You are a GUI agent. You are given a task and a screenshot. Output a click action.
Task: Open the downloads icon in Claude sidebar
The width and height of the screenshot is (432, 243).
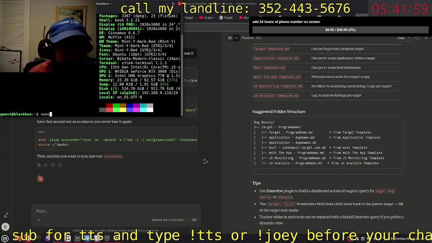tap(5, 215)
